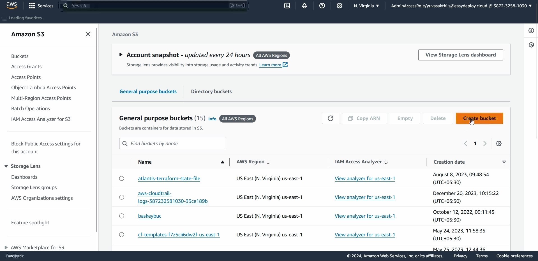Viewport: 538px width, 261px height.
Task: Open the hexagon tutorials panel icon
Action: [531, 45]
